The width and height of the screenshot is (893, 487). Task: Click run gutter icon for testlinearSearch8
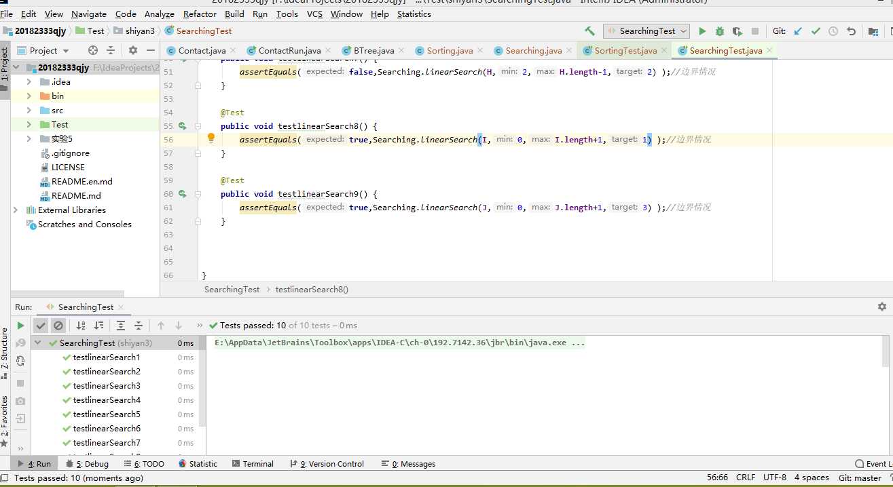[182, 126]
